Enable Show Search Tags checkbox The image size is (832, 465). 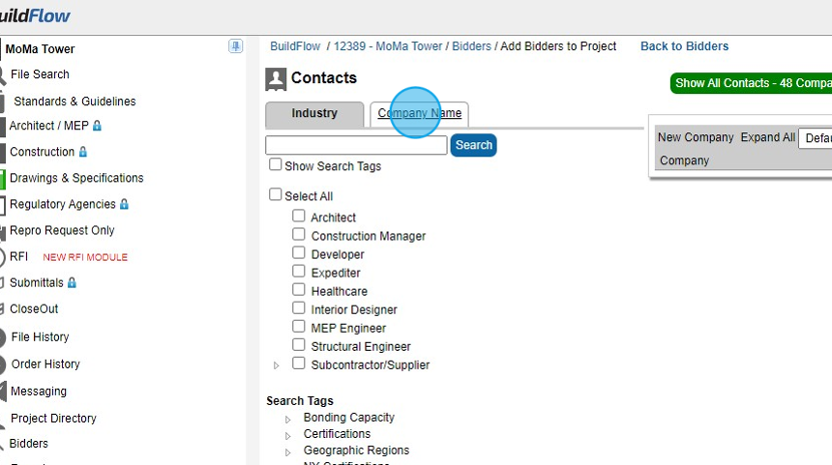click(275, 164)
